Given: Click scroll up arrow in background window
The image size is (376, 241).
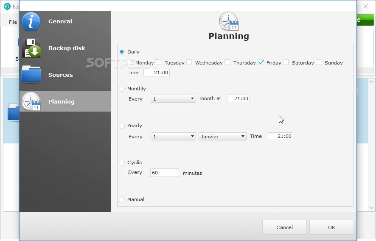Looking at the screenshot, I should pyautogui.click(x=371, y=82).
